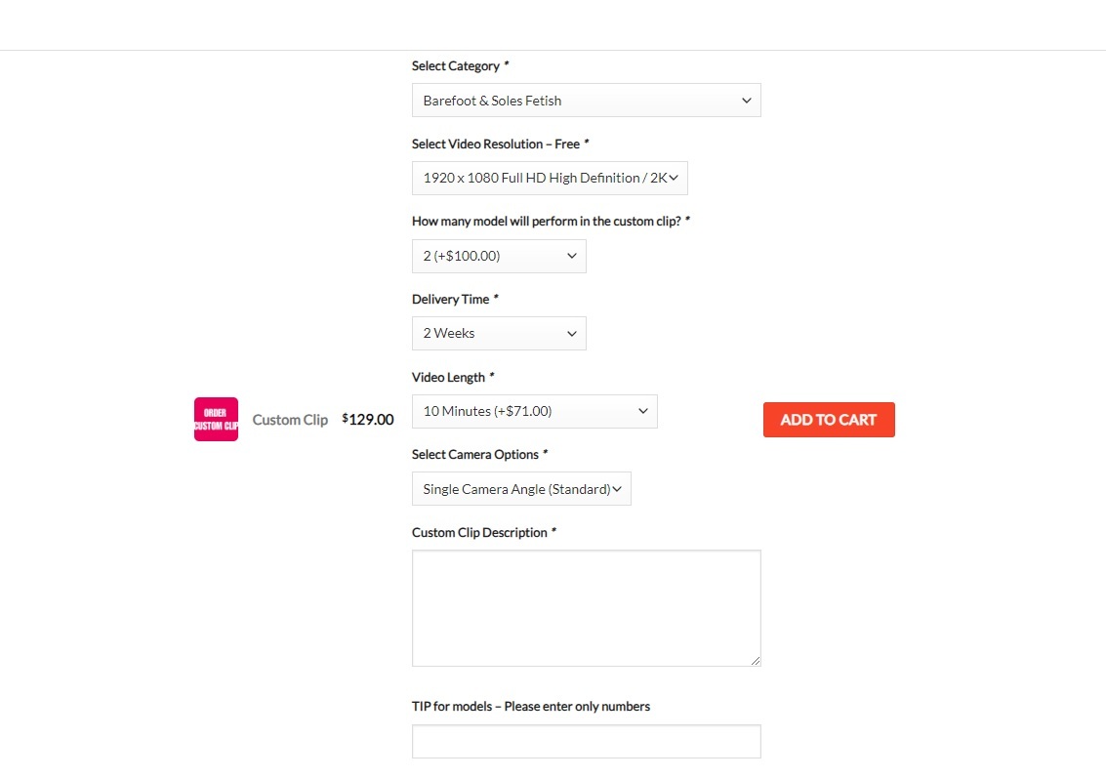Open the model count dropdown showing 2 (+$100.00)
Viewport: 1106px width, 779px height.
pyautogui.click(x=499, y=256)
